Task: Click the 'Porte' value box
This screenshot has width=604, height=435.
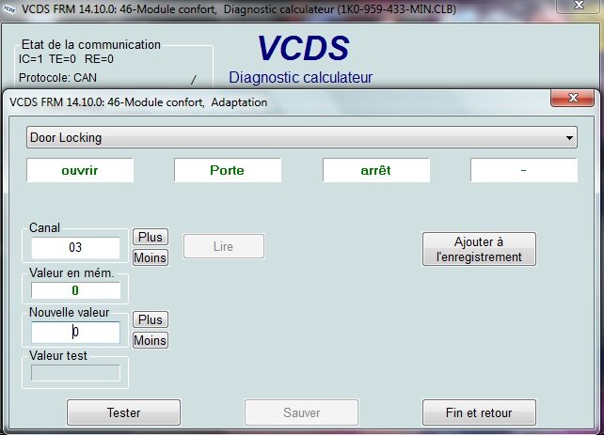Action: [x=228, y=170]
